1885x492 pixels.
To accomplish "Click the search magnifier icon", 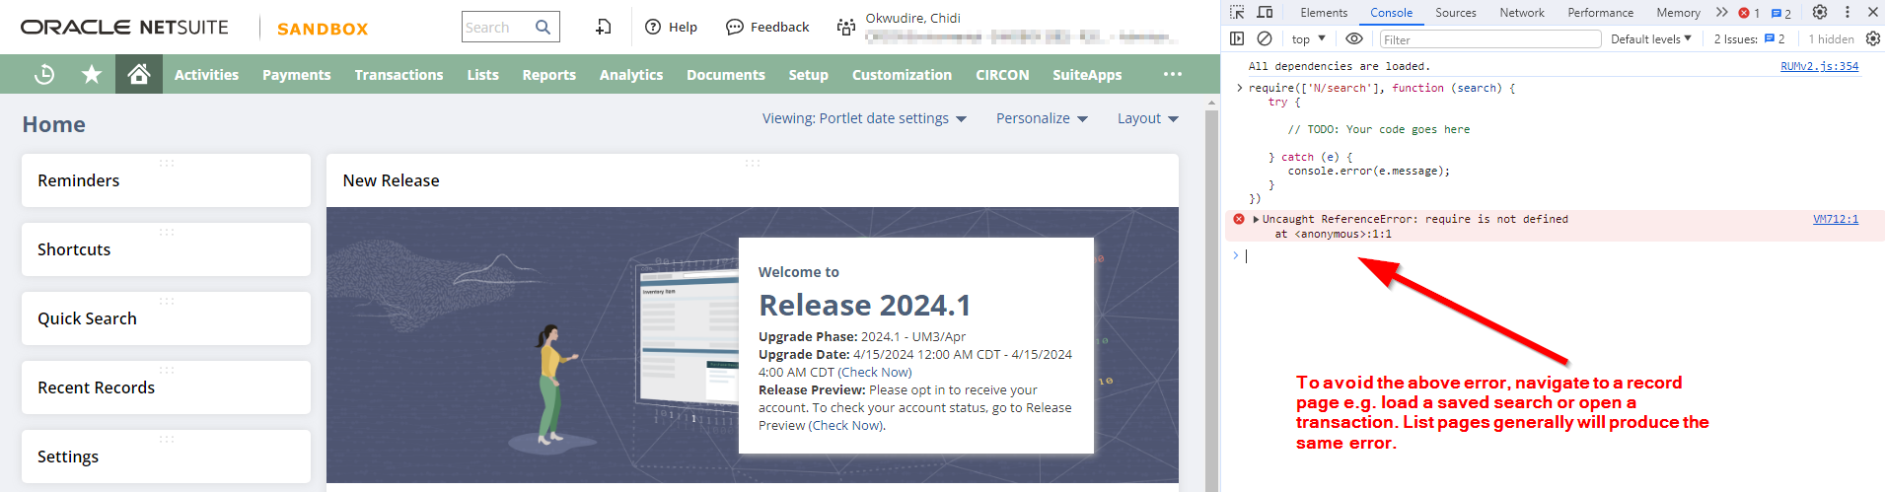I will click(x=543, y=27).
